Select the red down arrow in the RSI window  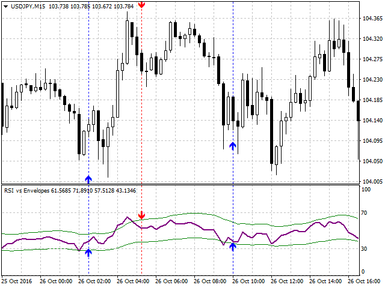pyautogui.click(x=142, y=215)
